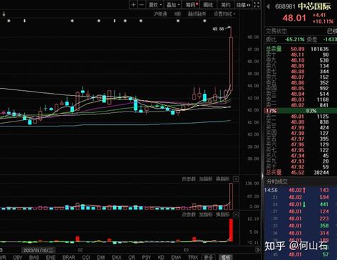
Task: Click current price 48.01 in header
Action: 294,18
